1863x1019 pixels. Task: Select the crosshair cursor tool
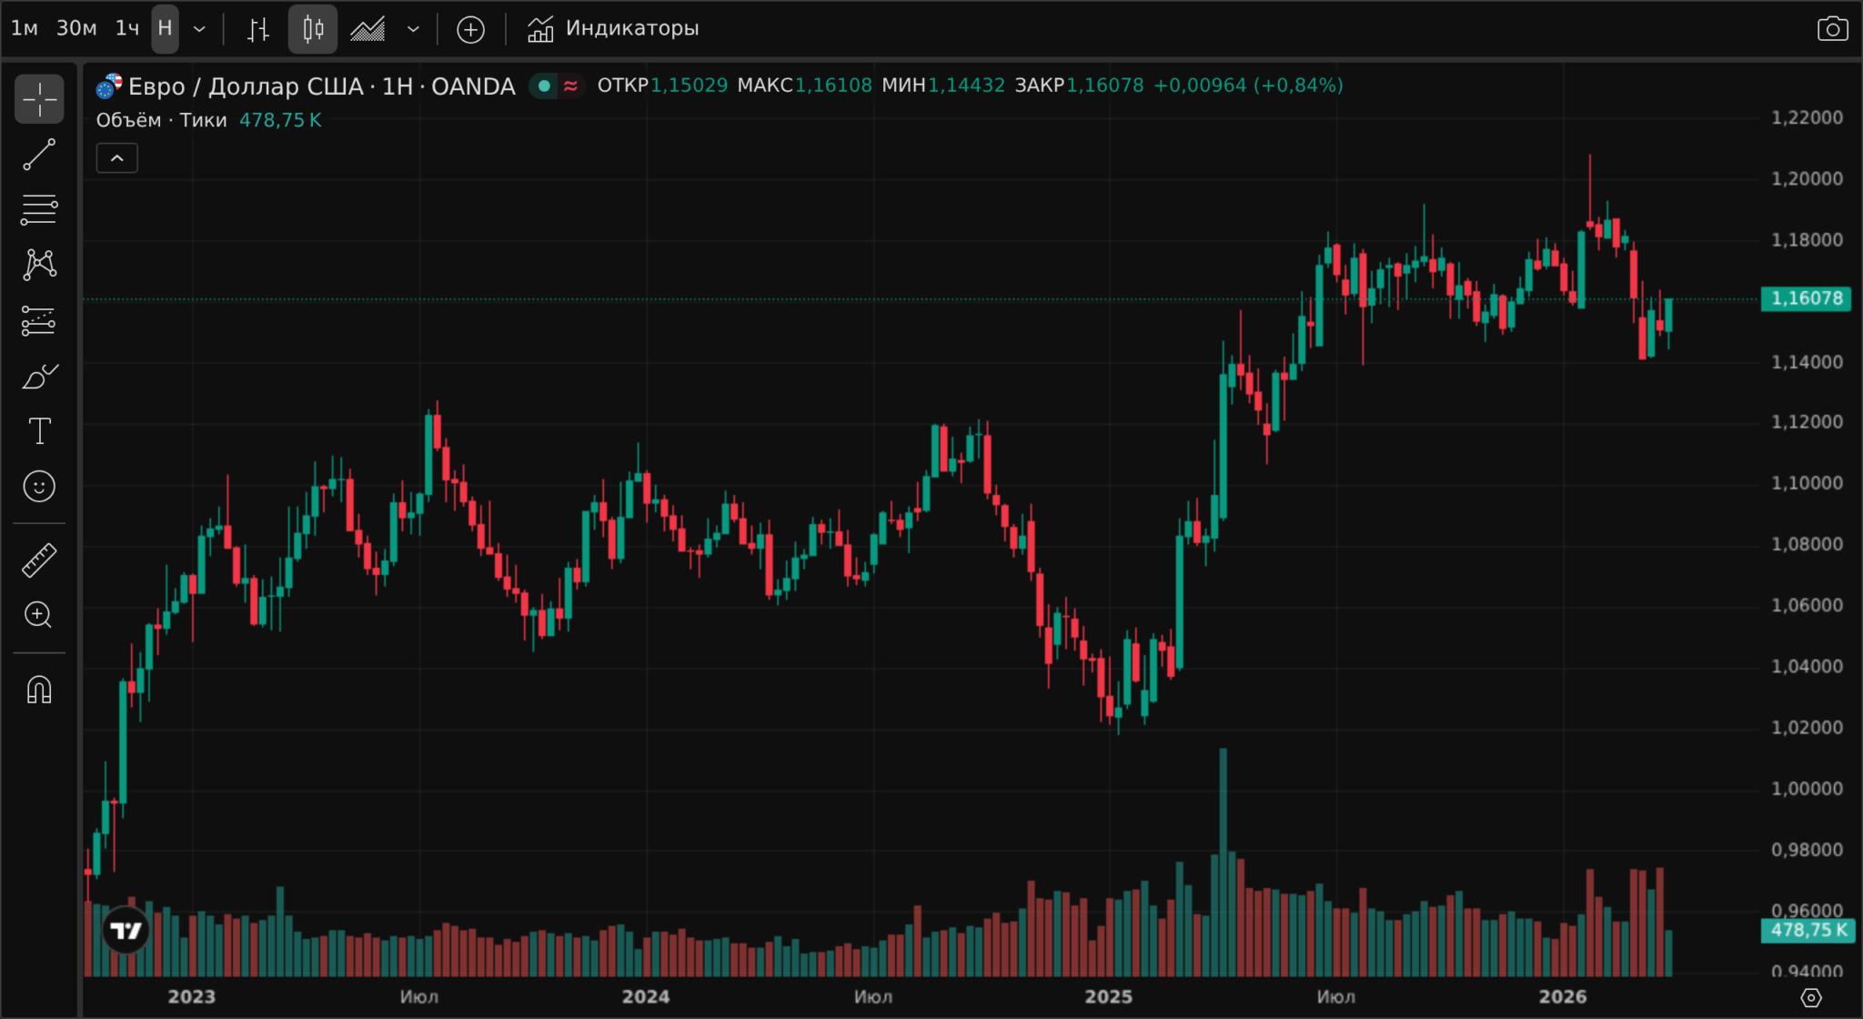tap(39, 99)
